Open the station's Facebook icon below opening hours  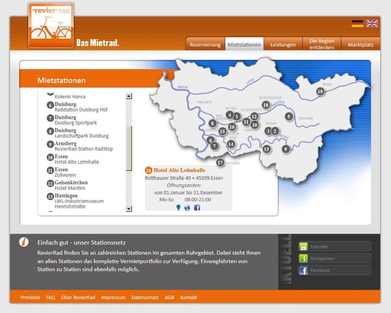[197, 207]
